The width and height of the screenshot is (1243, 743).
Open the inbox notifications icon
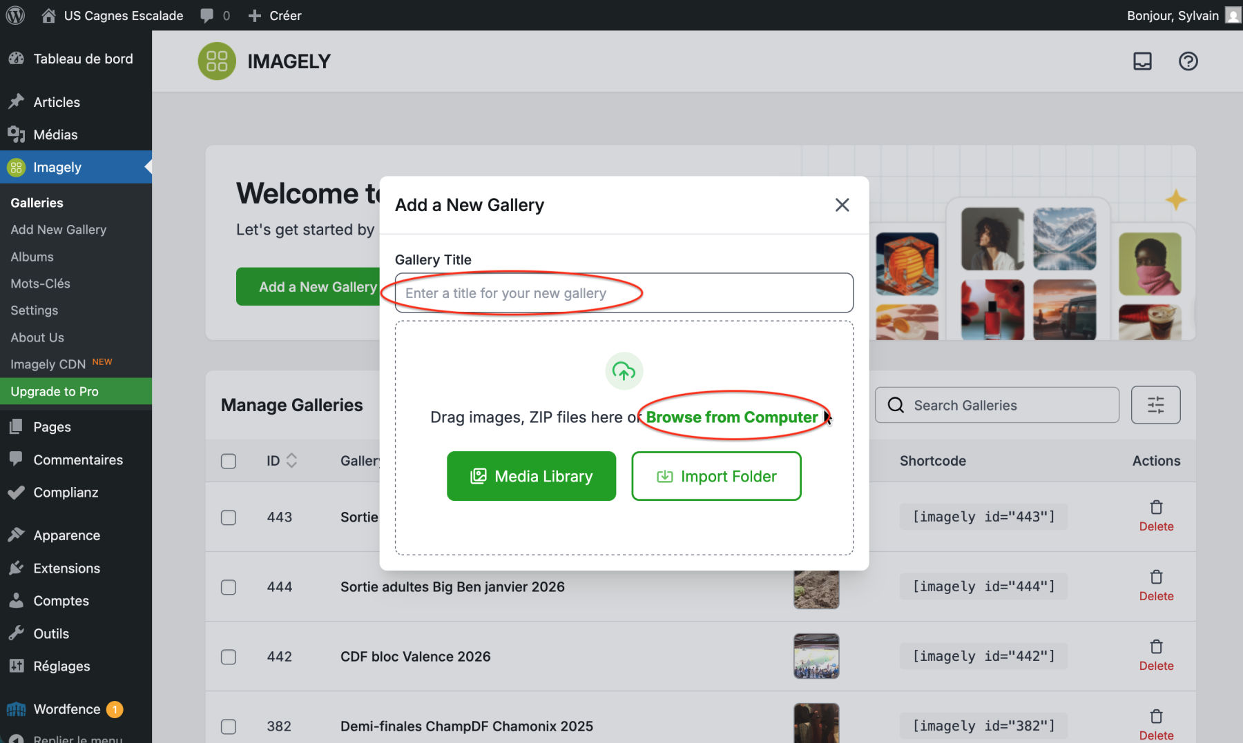pos(1142,61)
